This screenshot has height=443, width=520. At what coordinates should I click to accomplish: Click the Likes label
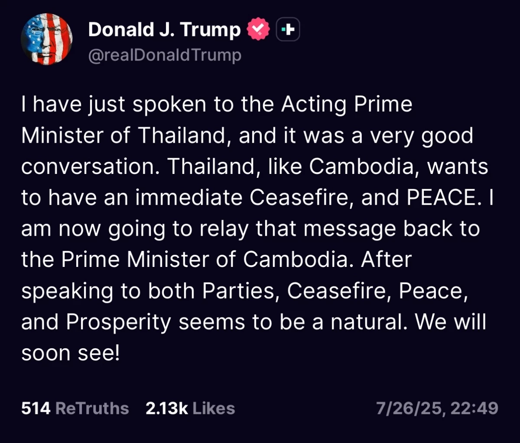[x=213, y=408]
